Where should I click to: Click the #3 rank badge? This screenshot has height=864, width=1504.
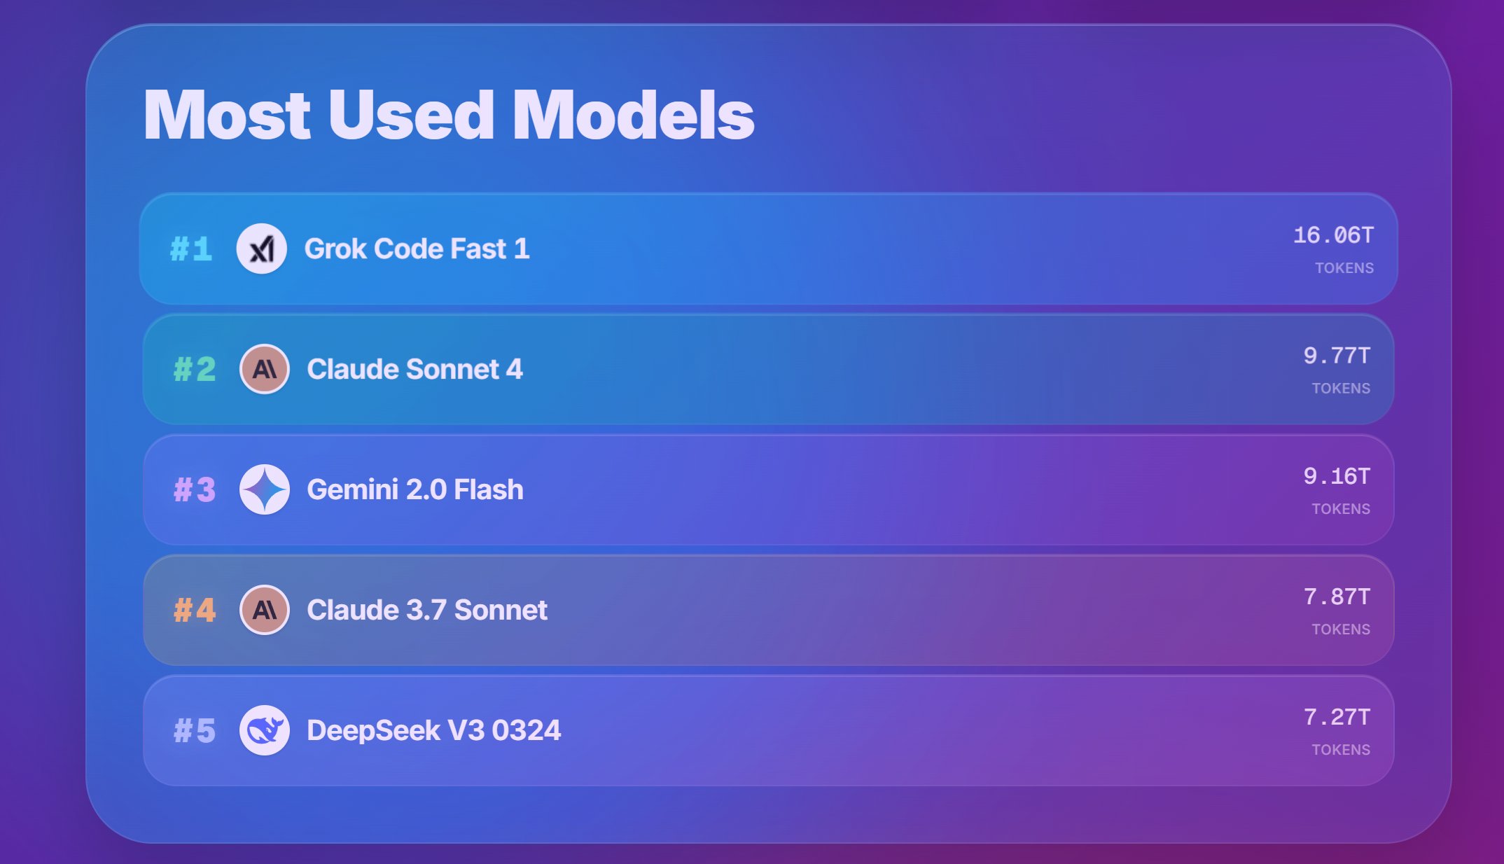tap(195, 490)
